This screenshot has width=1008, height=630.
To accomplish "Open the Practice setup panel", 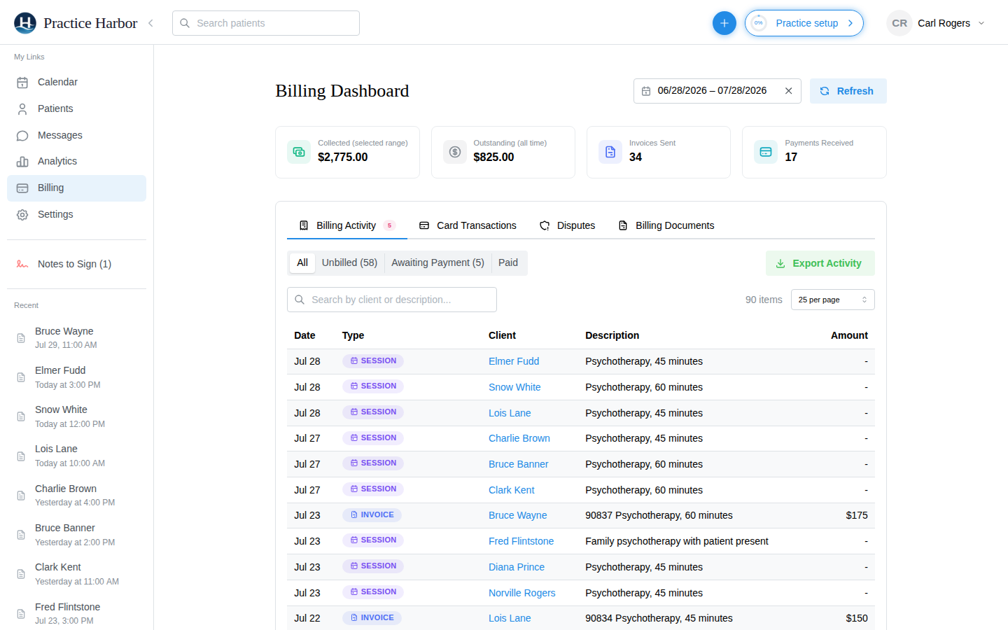I will [x=804, y=23].
